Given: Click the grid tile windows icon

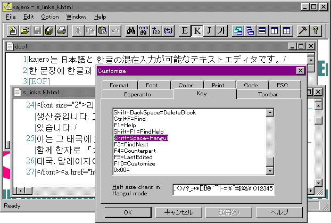Looking at the screenshot, I should coord(287,31).
